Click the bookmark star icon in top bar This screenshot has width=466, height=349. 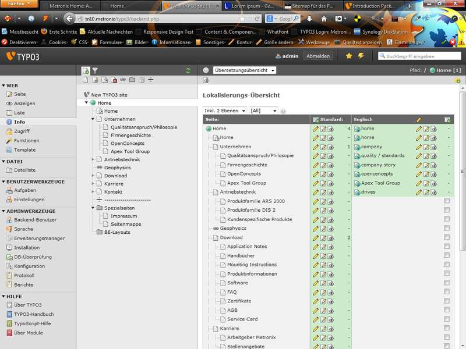349,56
